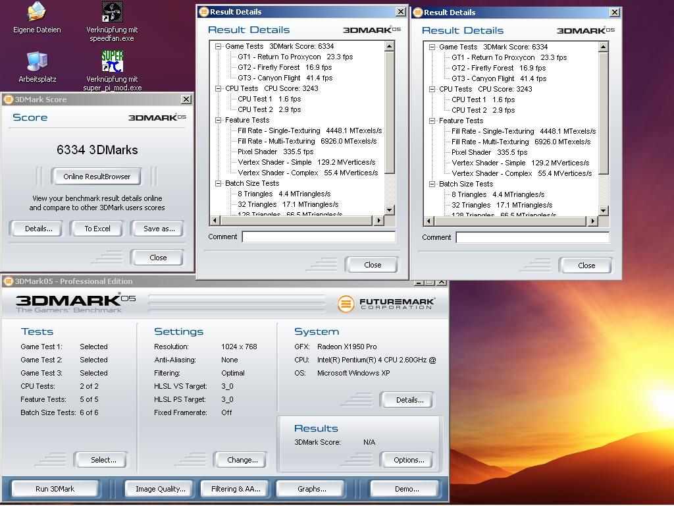This screenshot has width=674, height=506.
Task: Collapse Feature Tests in left Result Details
Action: click(x=218, y=121)
